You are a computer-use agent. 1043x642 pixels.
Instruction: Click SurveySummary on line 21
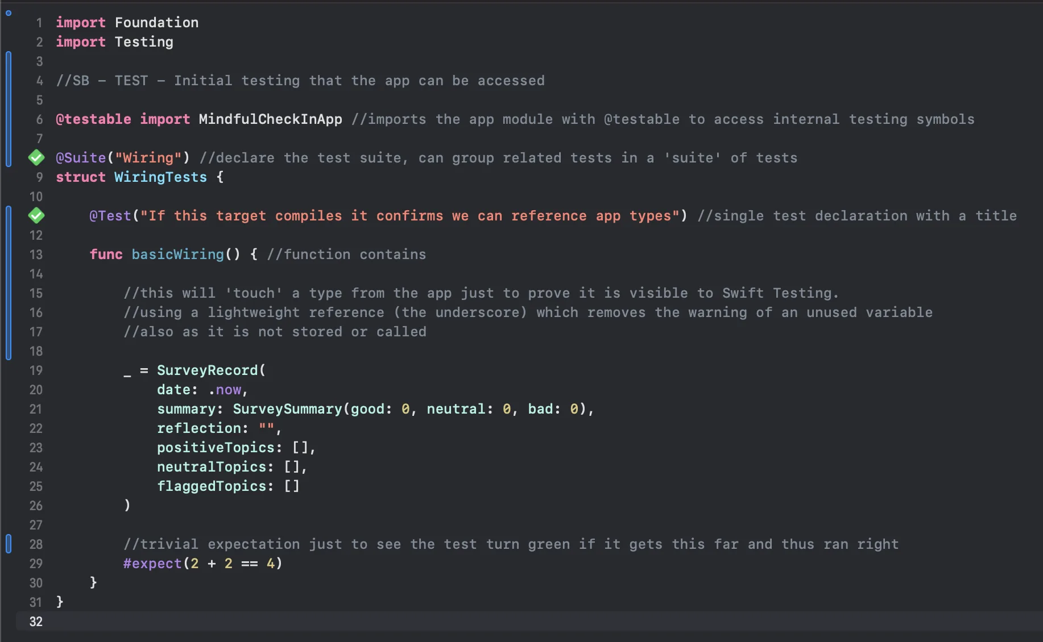[x=288, y=409]
